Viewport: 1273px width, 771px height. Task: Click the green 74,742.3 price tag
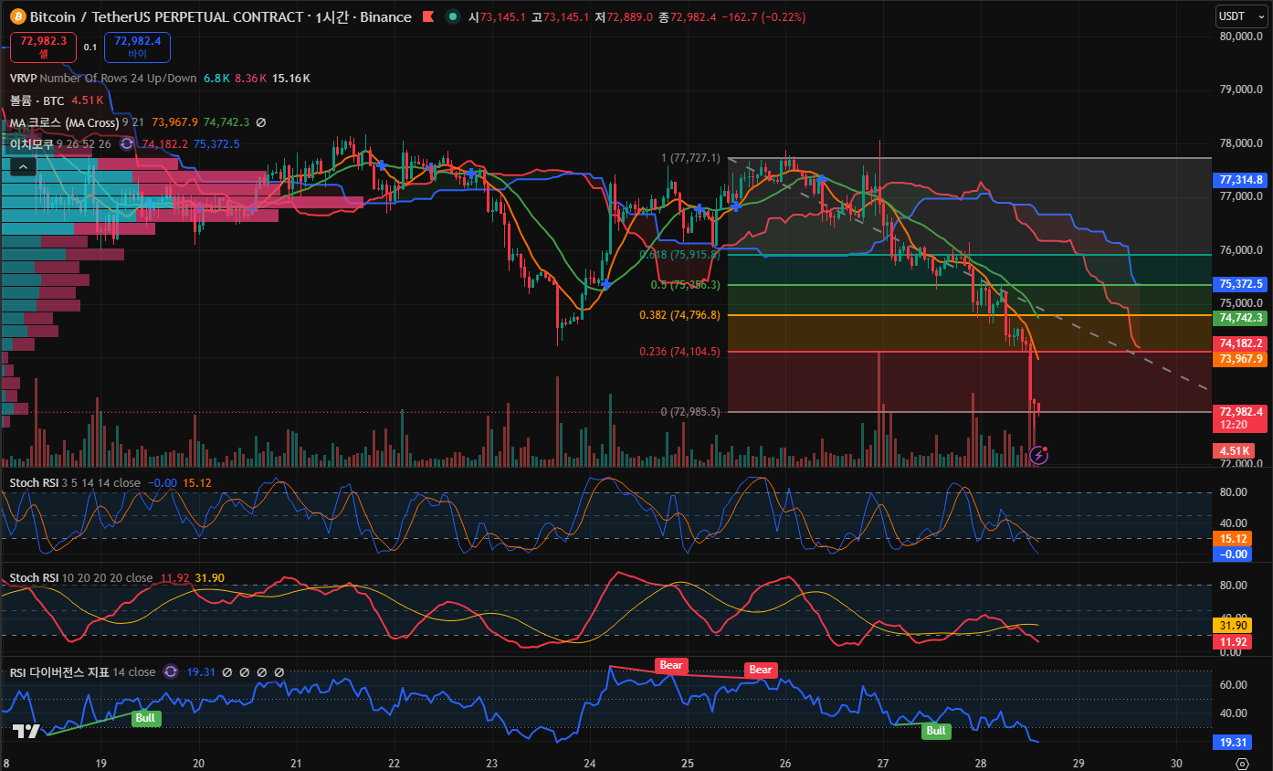(x=1240, y=318)
